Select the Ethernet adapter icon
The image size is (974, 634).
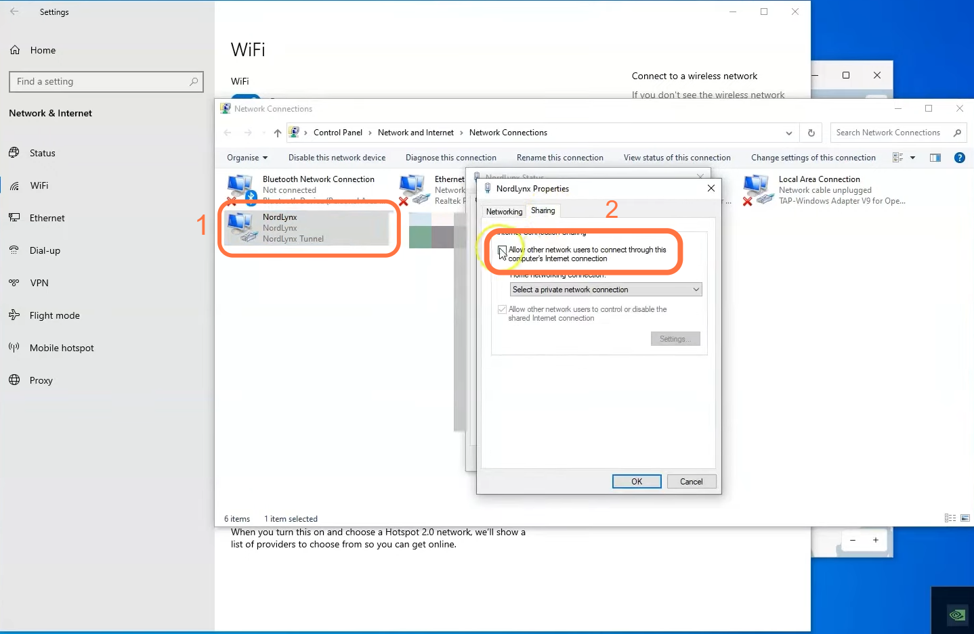tap(413, 189)
